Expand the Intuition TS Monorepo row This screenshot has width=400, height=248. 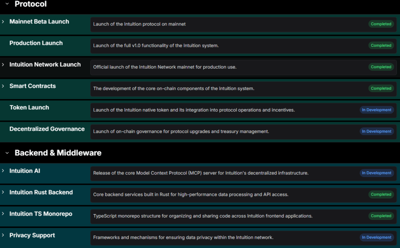click(x=3, y=214)
